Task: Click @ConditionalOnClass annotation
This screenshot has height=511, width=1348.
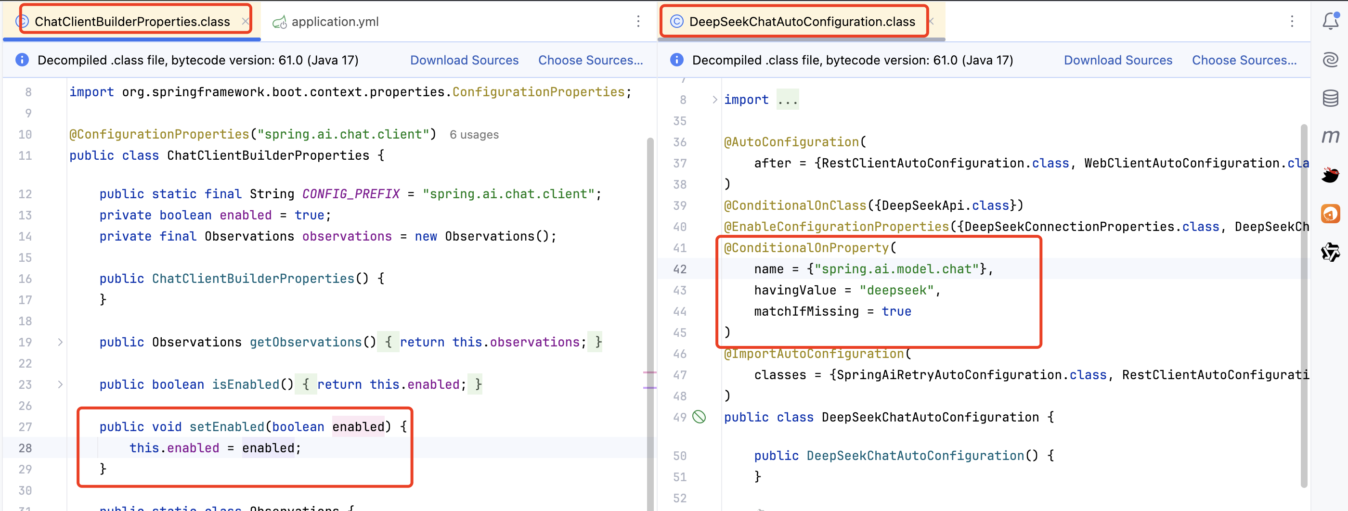Action: 795,205
